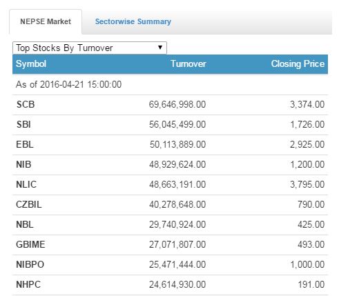Image resolution: width=339 pixels, height=296 pixels.
Task: Click the CZBIL symbol
Action: 29,204
